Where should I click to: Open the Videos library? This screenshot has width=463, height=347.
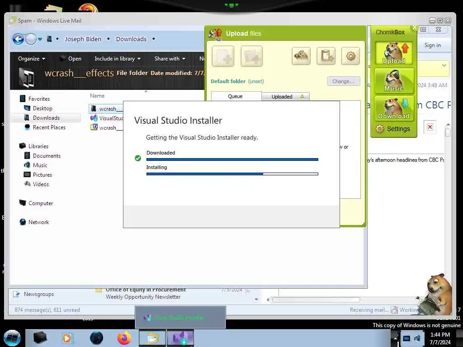tap(37, 184)
